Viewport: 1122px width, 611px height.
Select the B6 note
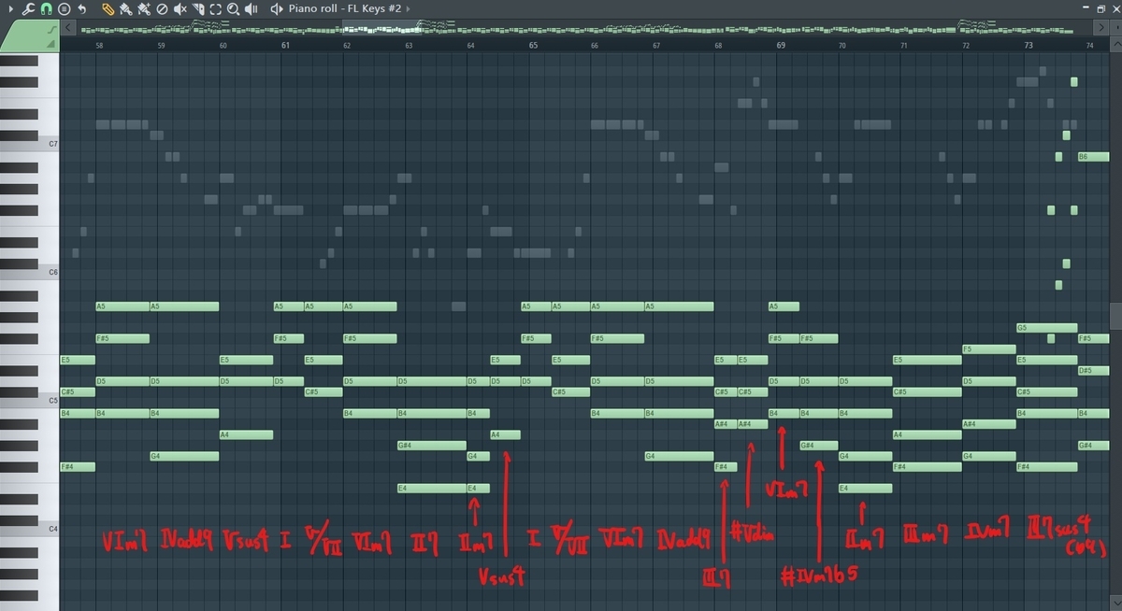point(1093,157)
